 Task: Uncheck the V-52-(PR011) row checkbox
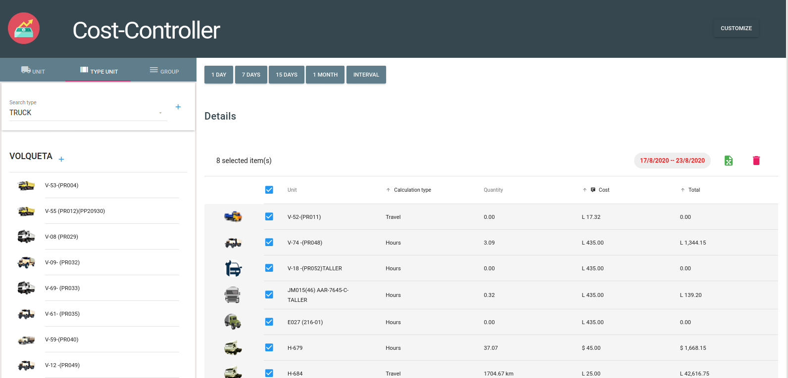[x=269, y=216]
